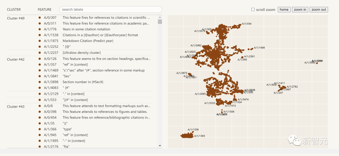Select the dot next to A/0/398
Screen dimensions: 339x156
40,112
